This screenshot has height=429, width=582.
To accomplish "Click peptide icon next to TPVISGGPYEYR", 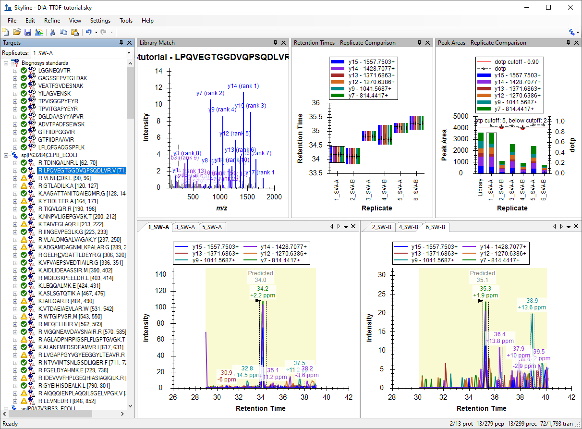I will point(32,101).
